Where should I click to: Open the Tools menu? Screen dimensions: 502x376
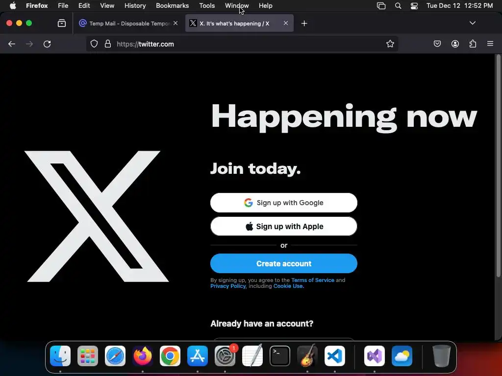[207, 6]
